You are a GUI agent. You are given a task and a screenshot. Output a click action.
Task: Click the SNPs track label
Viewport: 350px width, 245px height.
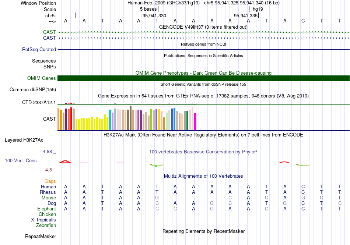click(x=50, y=67)
